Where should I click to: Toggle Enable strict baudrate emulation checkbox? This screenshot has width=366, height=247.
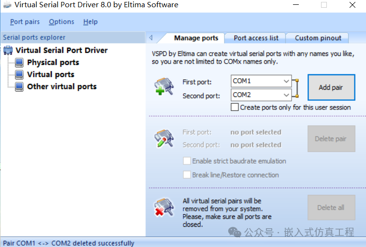tap(187, 161)
